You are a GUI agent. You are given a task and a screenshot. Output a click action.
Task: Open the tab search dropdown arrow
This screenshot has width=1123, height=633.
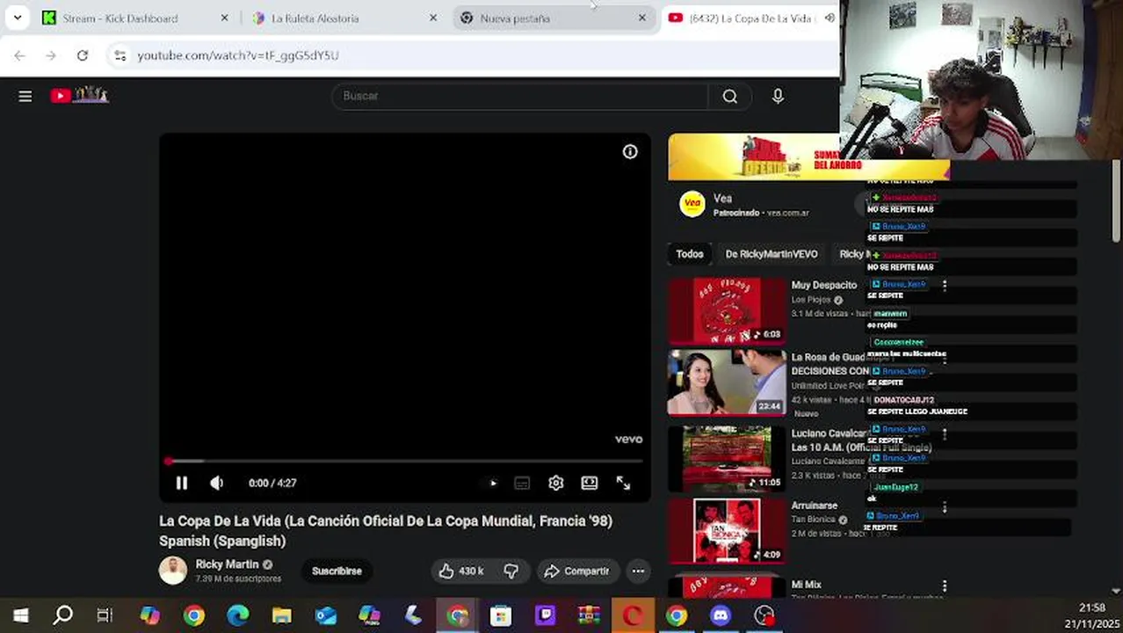coord(17,18)
